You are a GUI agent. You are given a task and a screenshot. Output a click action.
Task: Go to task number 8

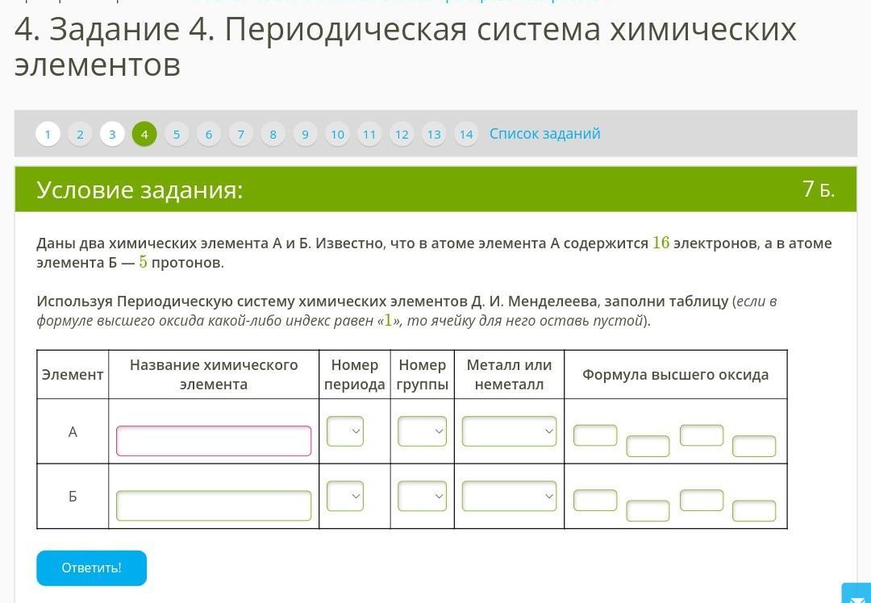pos(273,135)
